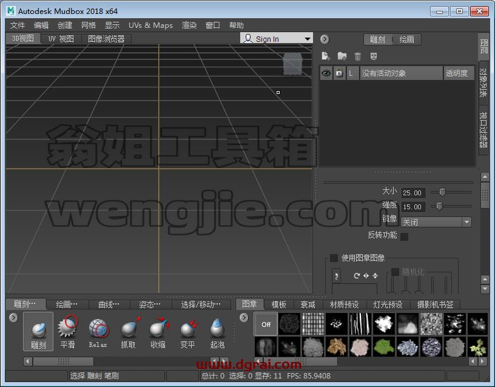Open the 选择/移动 tools tab

pyautogui.click(x=201, y=305)
